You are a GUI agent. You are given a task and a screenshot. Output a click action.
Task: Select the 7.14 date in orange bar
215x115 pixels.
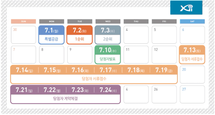point(24,70)
